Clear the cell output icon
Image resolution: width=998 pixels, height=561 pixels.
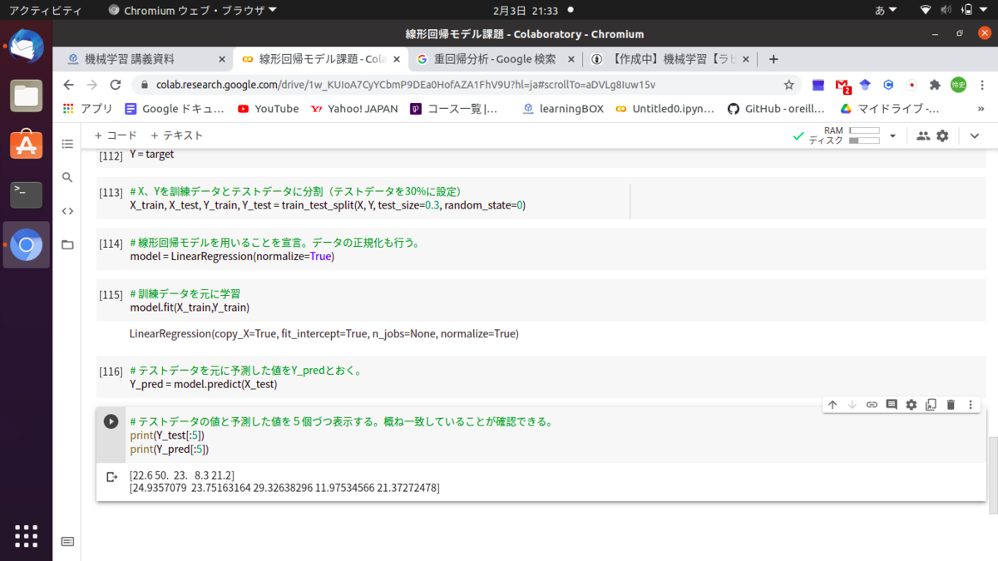pos(111,477)
